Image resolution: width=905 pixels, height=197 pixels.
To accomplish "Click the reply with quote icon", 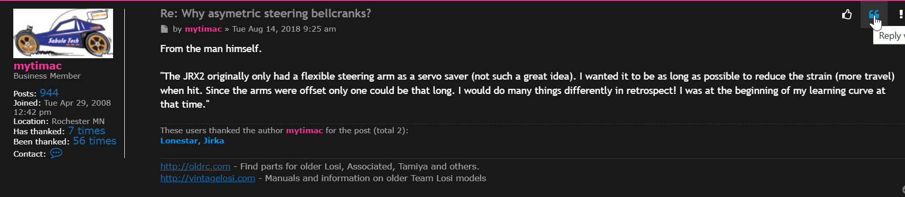I will point(874,14).
